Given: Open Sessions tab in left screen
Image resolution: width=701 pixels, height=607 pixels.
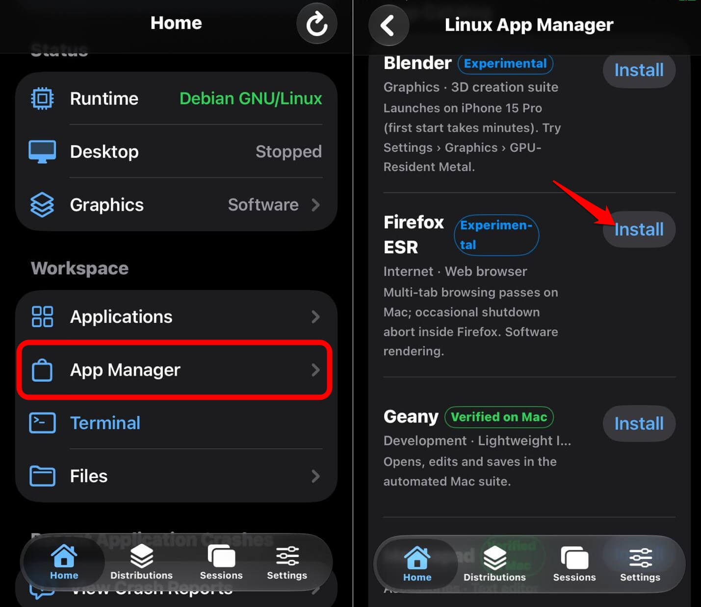Looking at the screenshot, I should [221, 562].
